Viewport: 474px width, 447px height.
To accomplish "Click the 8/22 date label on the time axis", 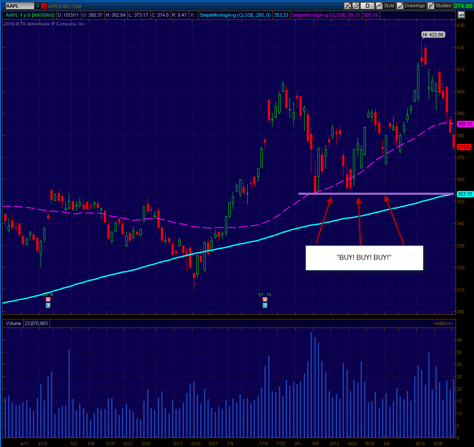I will click(x=353, y=444).
